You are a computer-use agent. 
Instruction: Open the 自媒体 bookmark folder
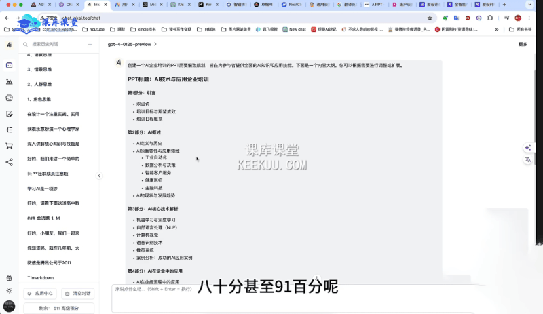[206, 29]
